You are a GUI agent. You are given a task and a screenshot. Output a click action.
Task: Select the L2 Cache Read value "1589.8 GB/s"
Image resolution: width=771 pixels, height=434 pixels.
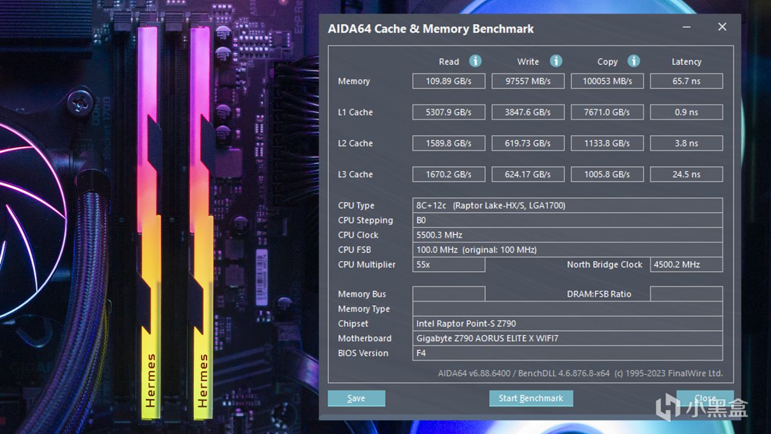tap(449, 143)
